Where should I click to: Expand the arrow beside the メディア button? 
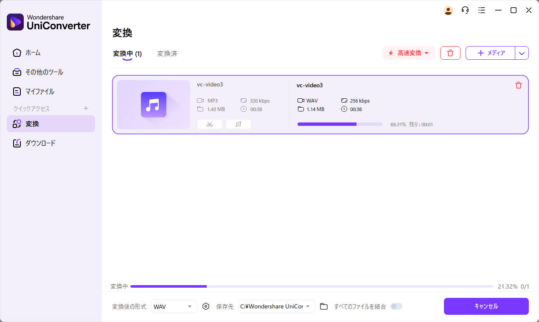pyautogui.click(x=522, y=53)
